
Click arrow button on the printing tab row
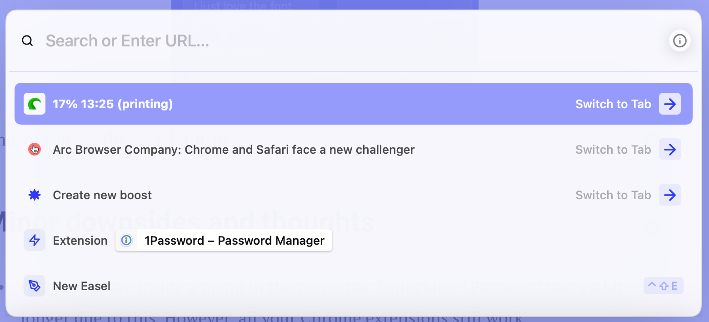pyautogui.click(x=669, y=104)
